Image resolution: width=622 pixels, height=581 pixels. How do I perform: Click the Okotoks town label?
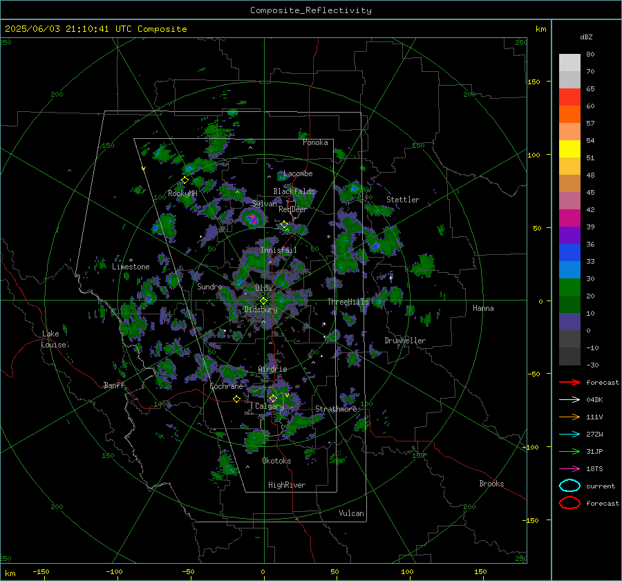276,460
